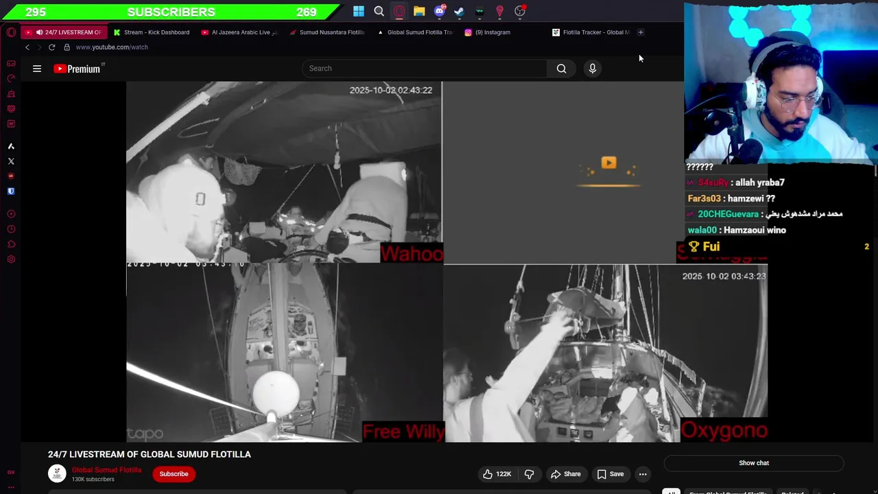Click the Free Willy camera feed
Image resolution: width=878 pixels, height=494 pixels.
coord(284,353)
